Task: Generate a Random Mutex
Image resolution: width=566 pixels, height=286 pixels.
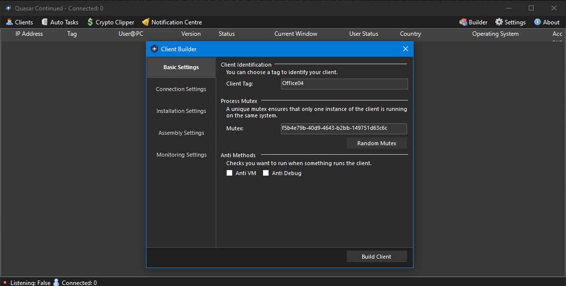Action: tap(377, 143)
